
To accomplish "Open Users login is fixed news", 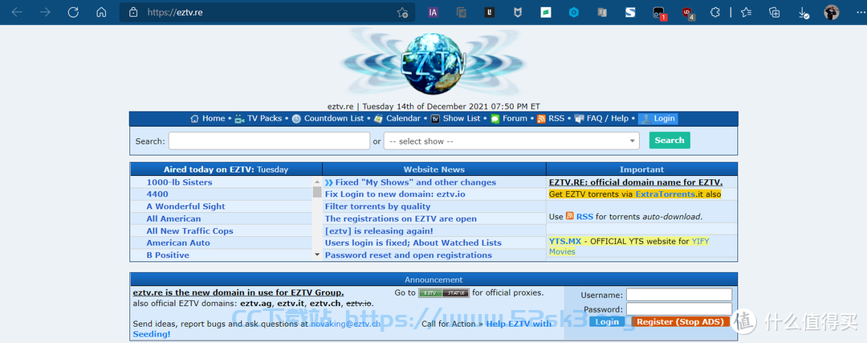I will point(413,243).
